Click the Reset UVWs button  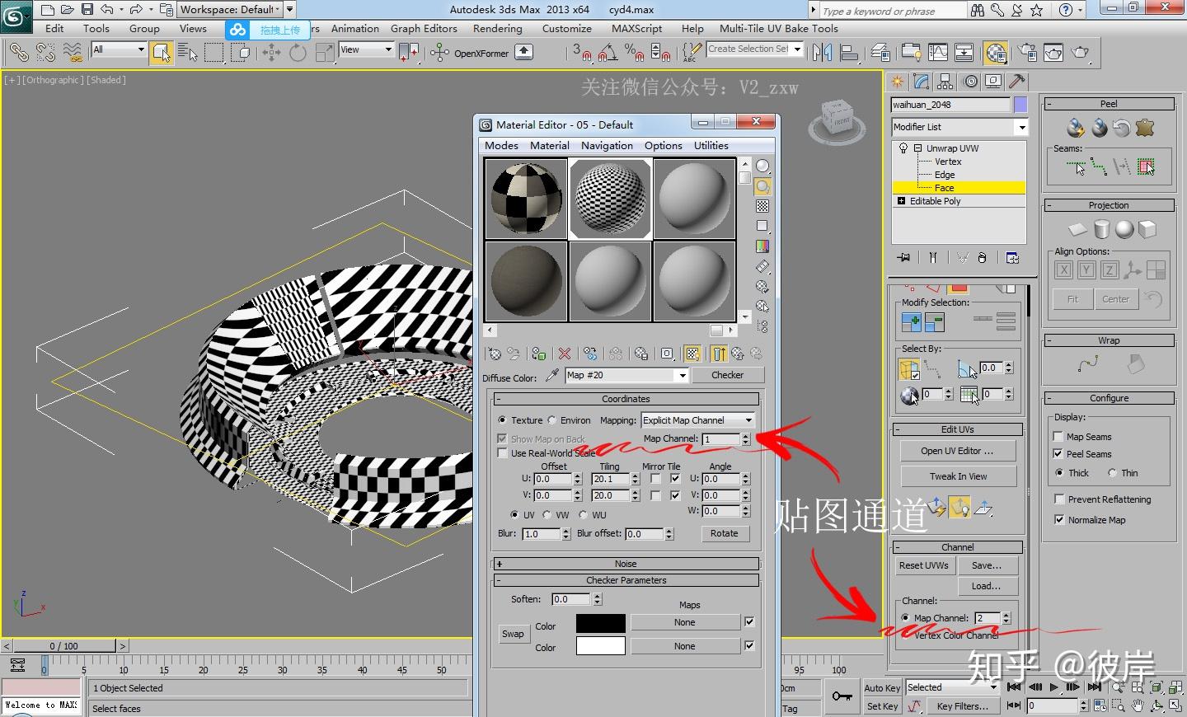tap(923, 565)
